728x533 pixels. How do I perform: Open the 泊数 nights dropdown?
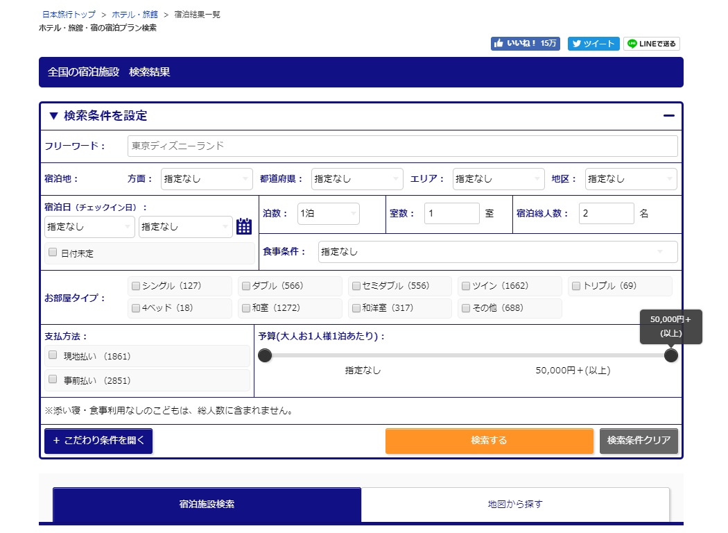point(328,214)
